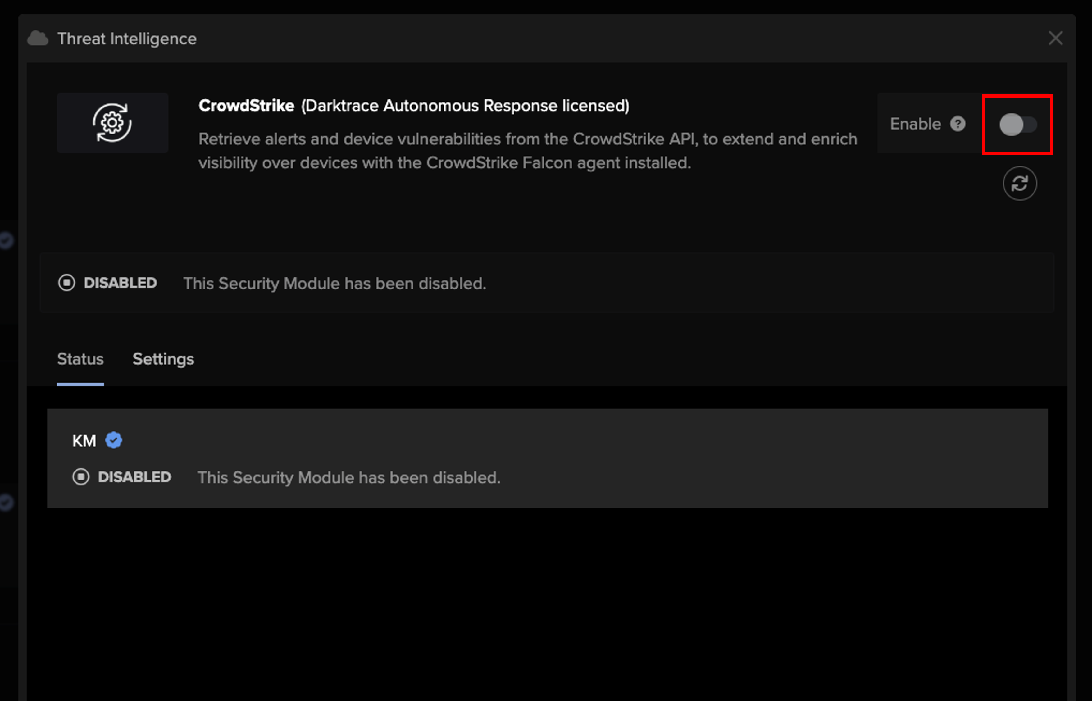Click the disabled stop icon in top banner

(66, 283)
